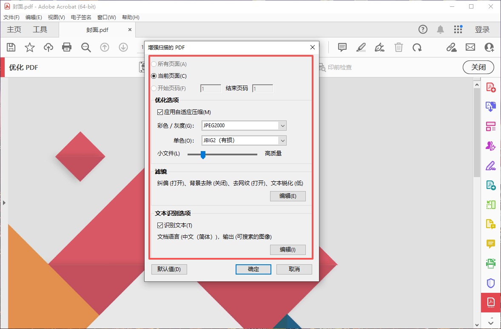Open Comment bubble tool in right sidebar
Viewport: 501px width, 329px height.
pyautogui.click(x=491, y=244)
